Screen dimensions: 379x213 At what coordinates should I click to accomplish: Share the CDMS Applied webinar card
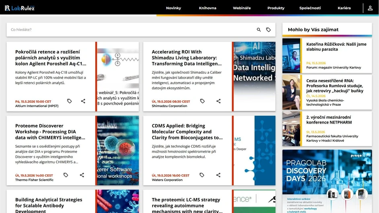(x=218, y=175)
